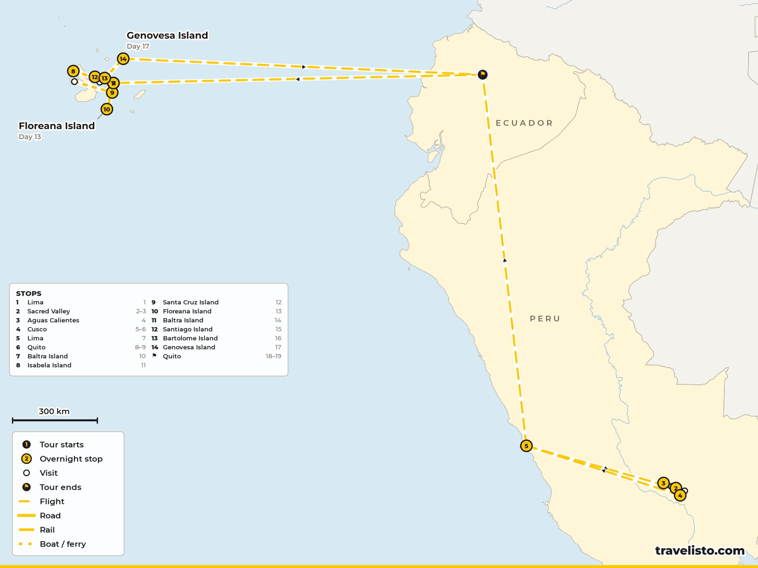Select map marker 10 near Floreana Island
This screenshot has width=758, height=568.
tap(107, 109)
